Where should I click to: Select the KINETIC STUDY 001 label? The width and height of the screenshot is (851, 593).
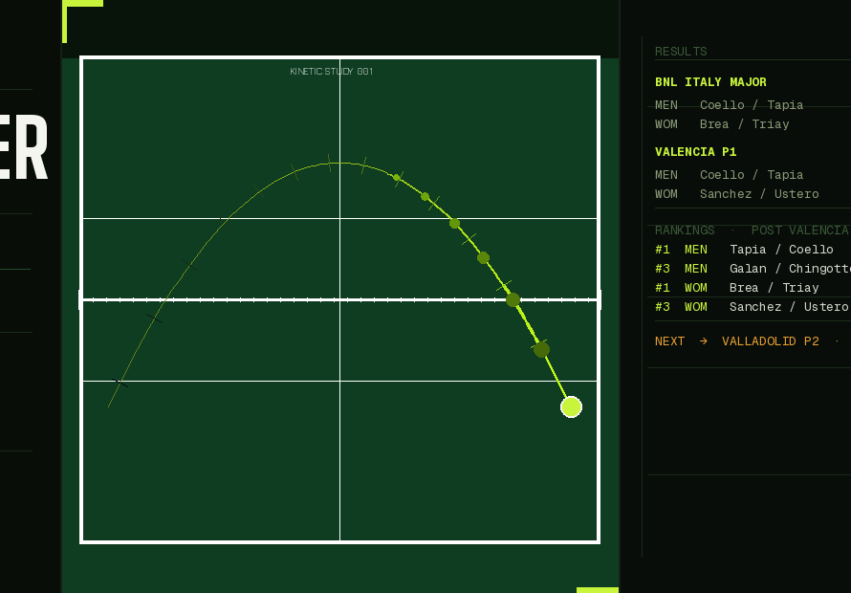332,71
